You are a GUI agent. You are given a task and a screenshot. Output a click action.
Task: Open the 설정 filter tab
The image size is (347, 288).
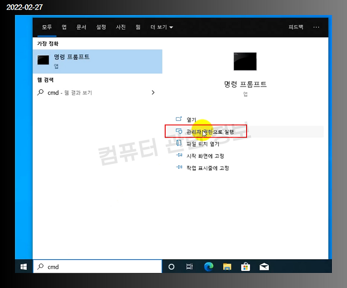101,27
